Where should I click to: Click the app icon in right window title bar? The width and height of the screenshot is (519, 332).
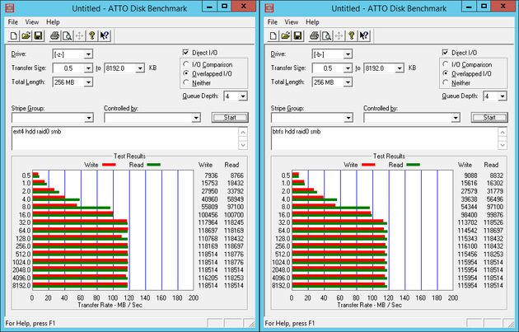(269, 7)
